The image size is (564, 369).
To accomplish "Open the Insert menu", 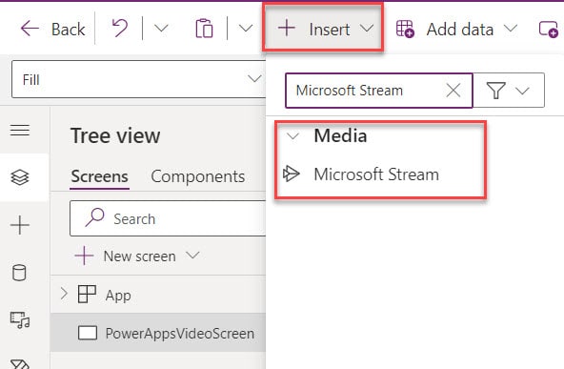I will click(x=323, y=29).
